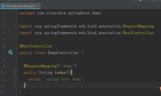Collapse the imports fold marker on line 3
The width and height of the screenshot is (161, 96).
click(17, 26)
